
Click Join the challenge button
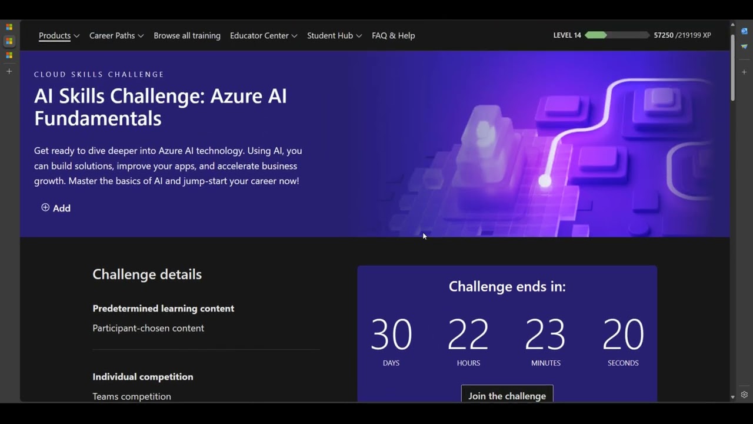(x=507, y=396)
